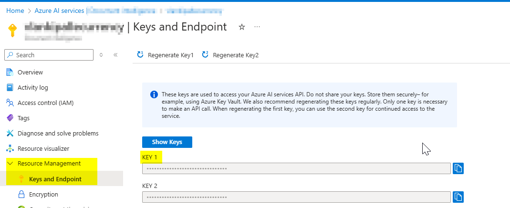Click the Home breadcrumb link
The width and height of the screenshot is (510, 208).
point(15,10)
